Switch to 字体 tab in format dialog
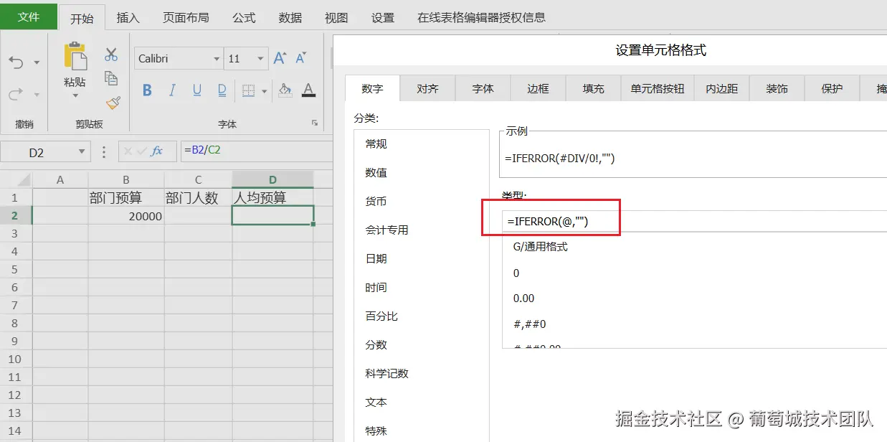The height and width of the screenshot is (442, 887). click(483, 89)
